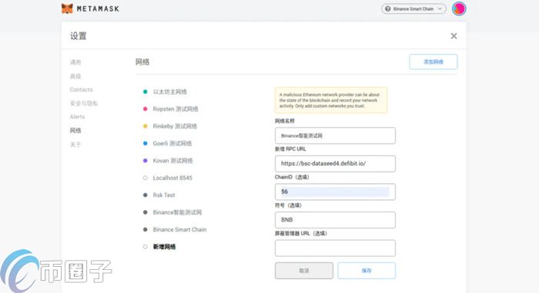This screenshot has width=539, height=293.
Task: Close the settings panel with the X
Action: click(454, 36)
